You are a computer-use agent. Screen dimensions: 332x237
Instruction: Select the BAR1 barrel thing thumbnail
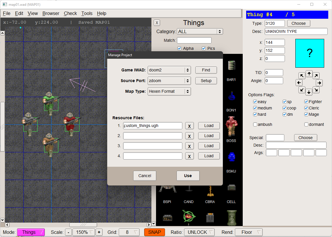click(231, 65)
